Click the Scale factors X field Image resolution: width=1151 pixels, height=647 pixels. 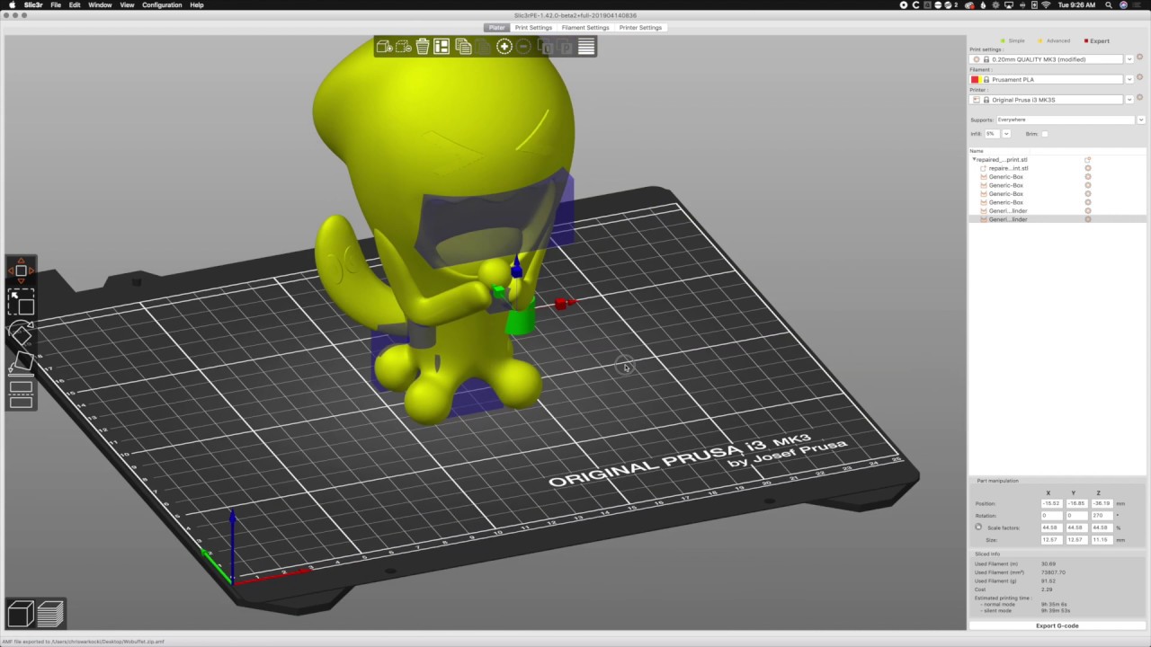1051,527
